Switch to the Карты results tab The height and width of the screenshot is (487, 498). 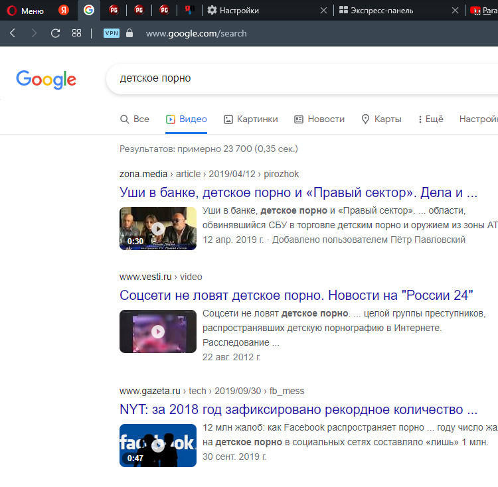pyautogui.click(x=381, y=119)
